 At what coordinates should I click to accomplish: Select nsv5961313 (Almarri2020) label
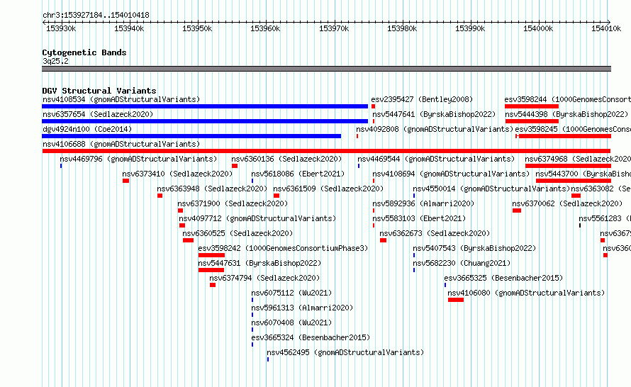tap(302, 308)
